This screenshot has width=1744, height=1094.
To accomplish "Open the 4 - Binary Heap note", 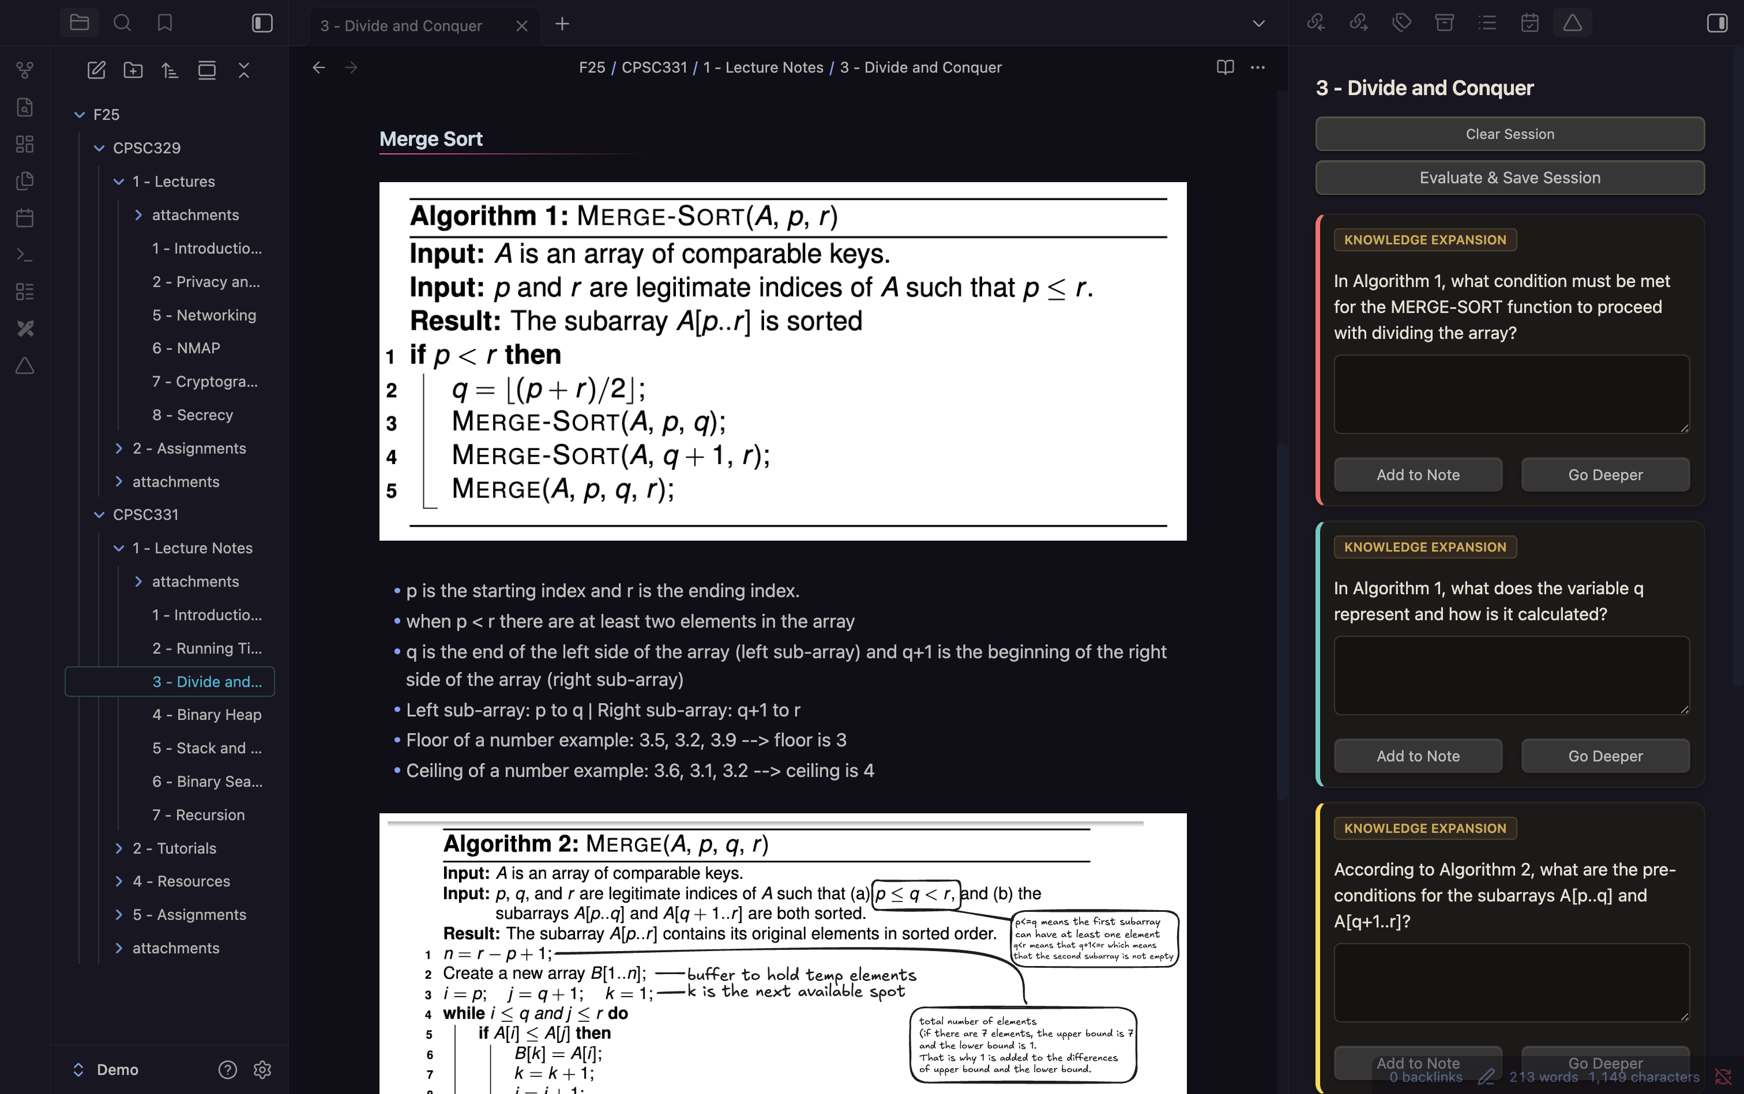I will pyautogui.click(x=207, y=715).
